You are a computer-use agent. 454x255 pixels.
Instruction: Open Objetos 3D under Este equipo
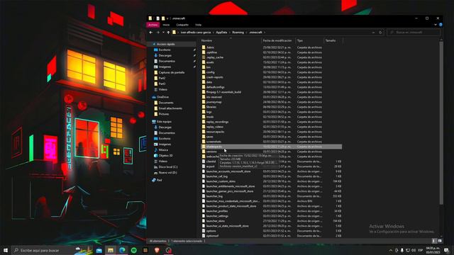[165, 156]
